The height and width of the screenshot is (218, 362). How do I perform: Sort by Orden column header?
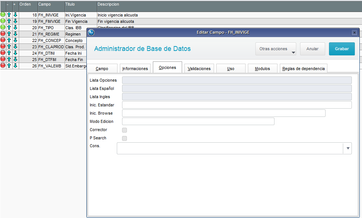28,6
